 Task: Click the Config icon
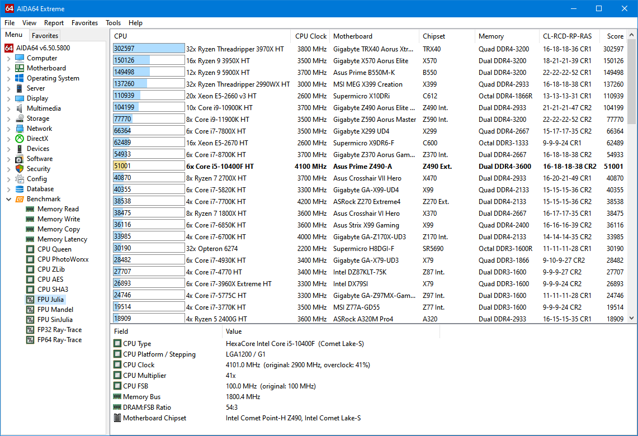coord(20,179)
